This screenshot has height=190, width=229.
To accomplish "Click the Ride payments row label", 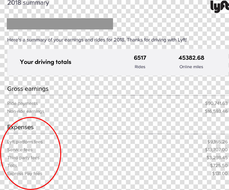I will pyautogui.click(x=22, y=103).
